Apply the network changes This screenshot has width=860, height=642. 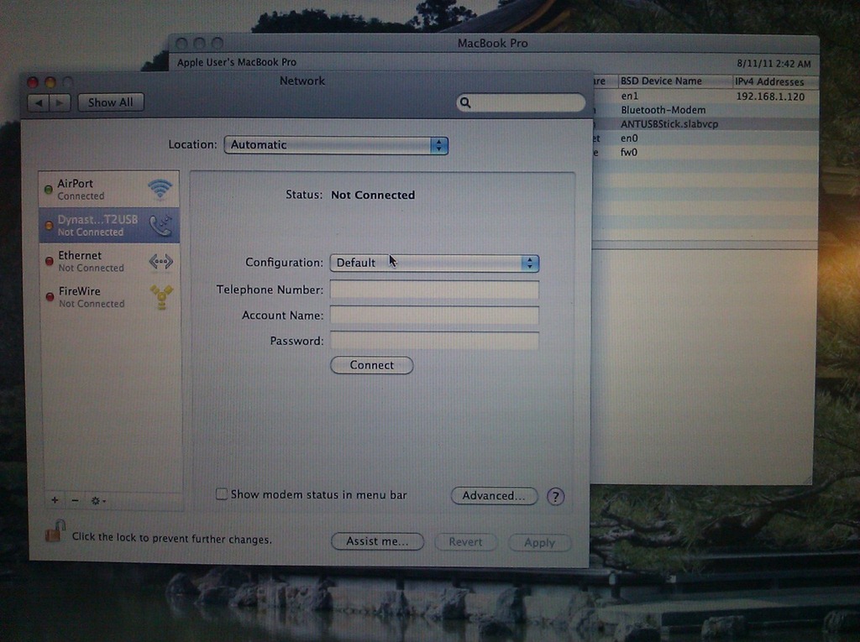point(540,542)
